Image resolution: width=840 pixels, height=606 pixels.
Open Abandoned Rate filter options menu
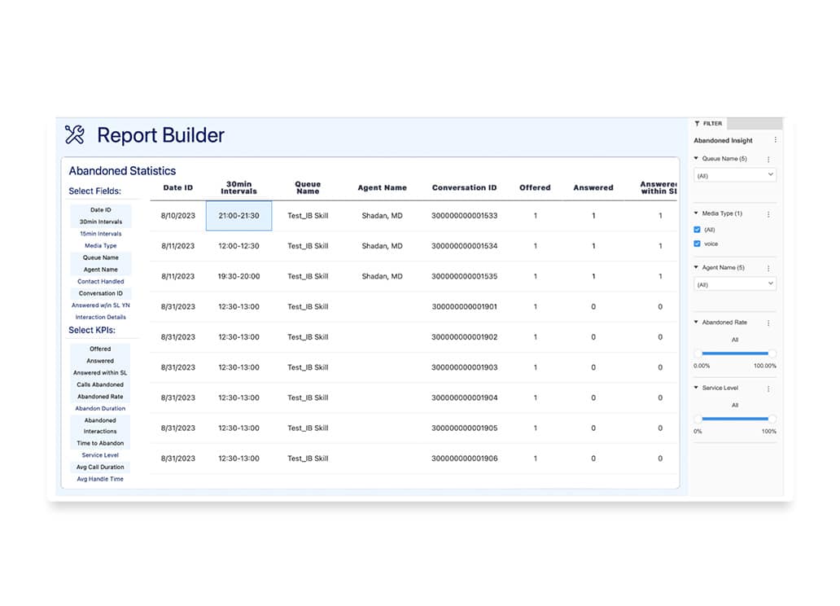(768, 323)
